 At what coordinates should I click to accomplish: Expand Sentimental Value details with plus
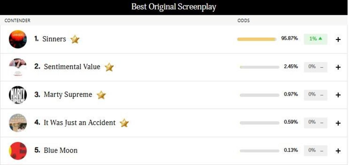coord(338,67)
